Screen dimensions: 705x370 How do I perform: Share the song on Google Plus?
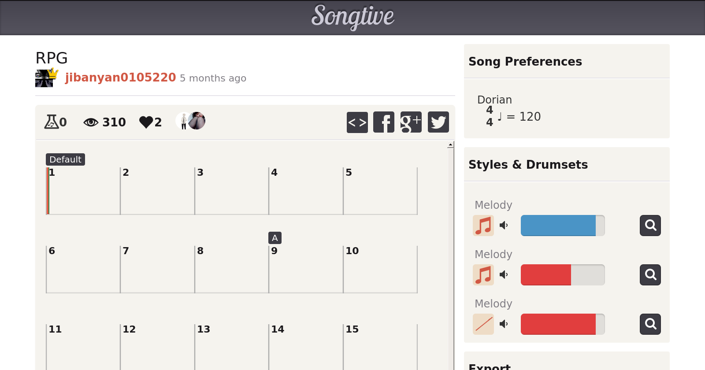(411, 122)
